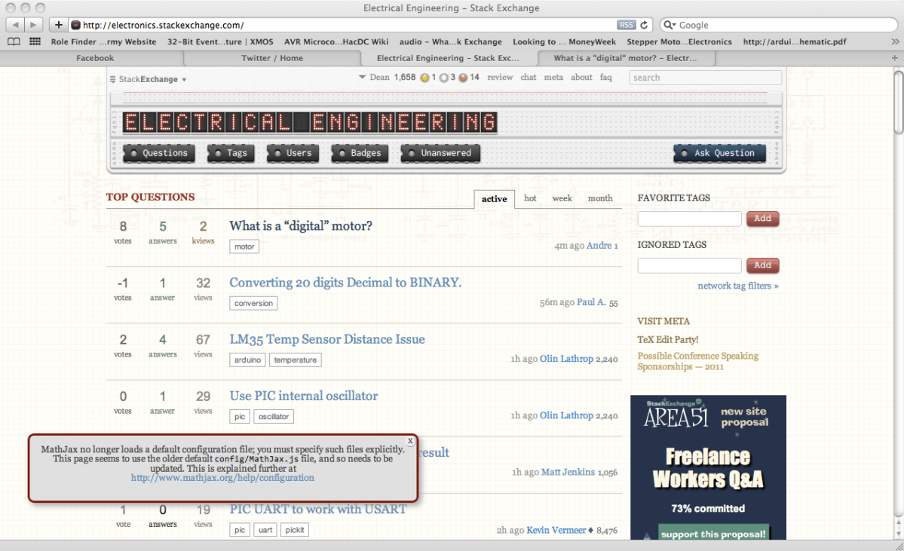Screen dimensions: 904x551
Task: Reload the page with the refresh icon
Action: [644, 25]
